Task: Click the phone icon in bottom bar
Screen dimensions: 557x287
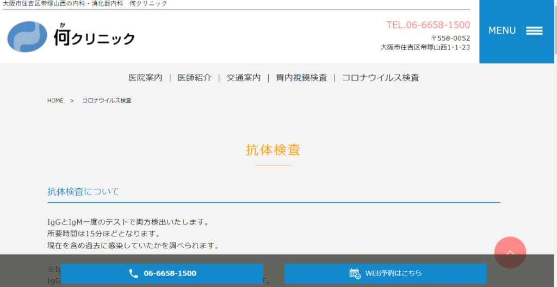Action: pyautogui.click(x=133, y=273)
